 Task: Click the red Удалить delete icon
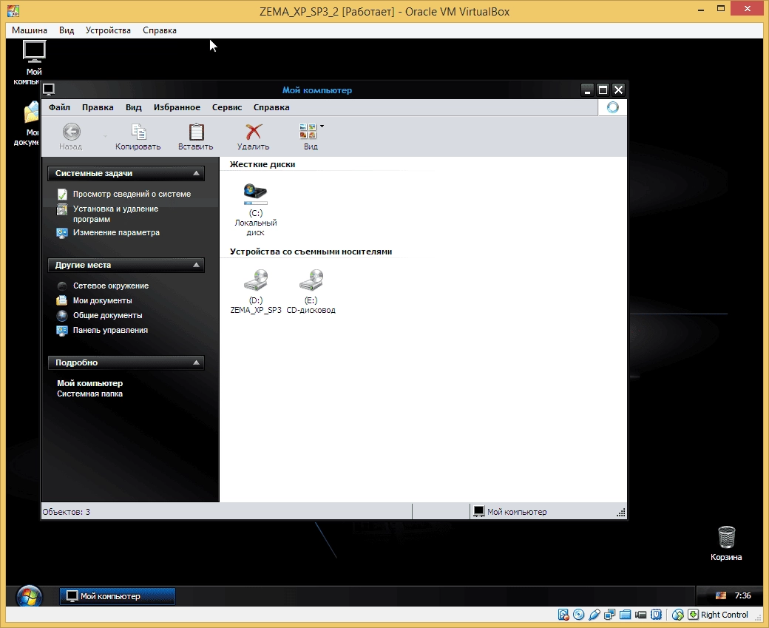click(254, 132)
